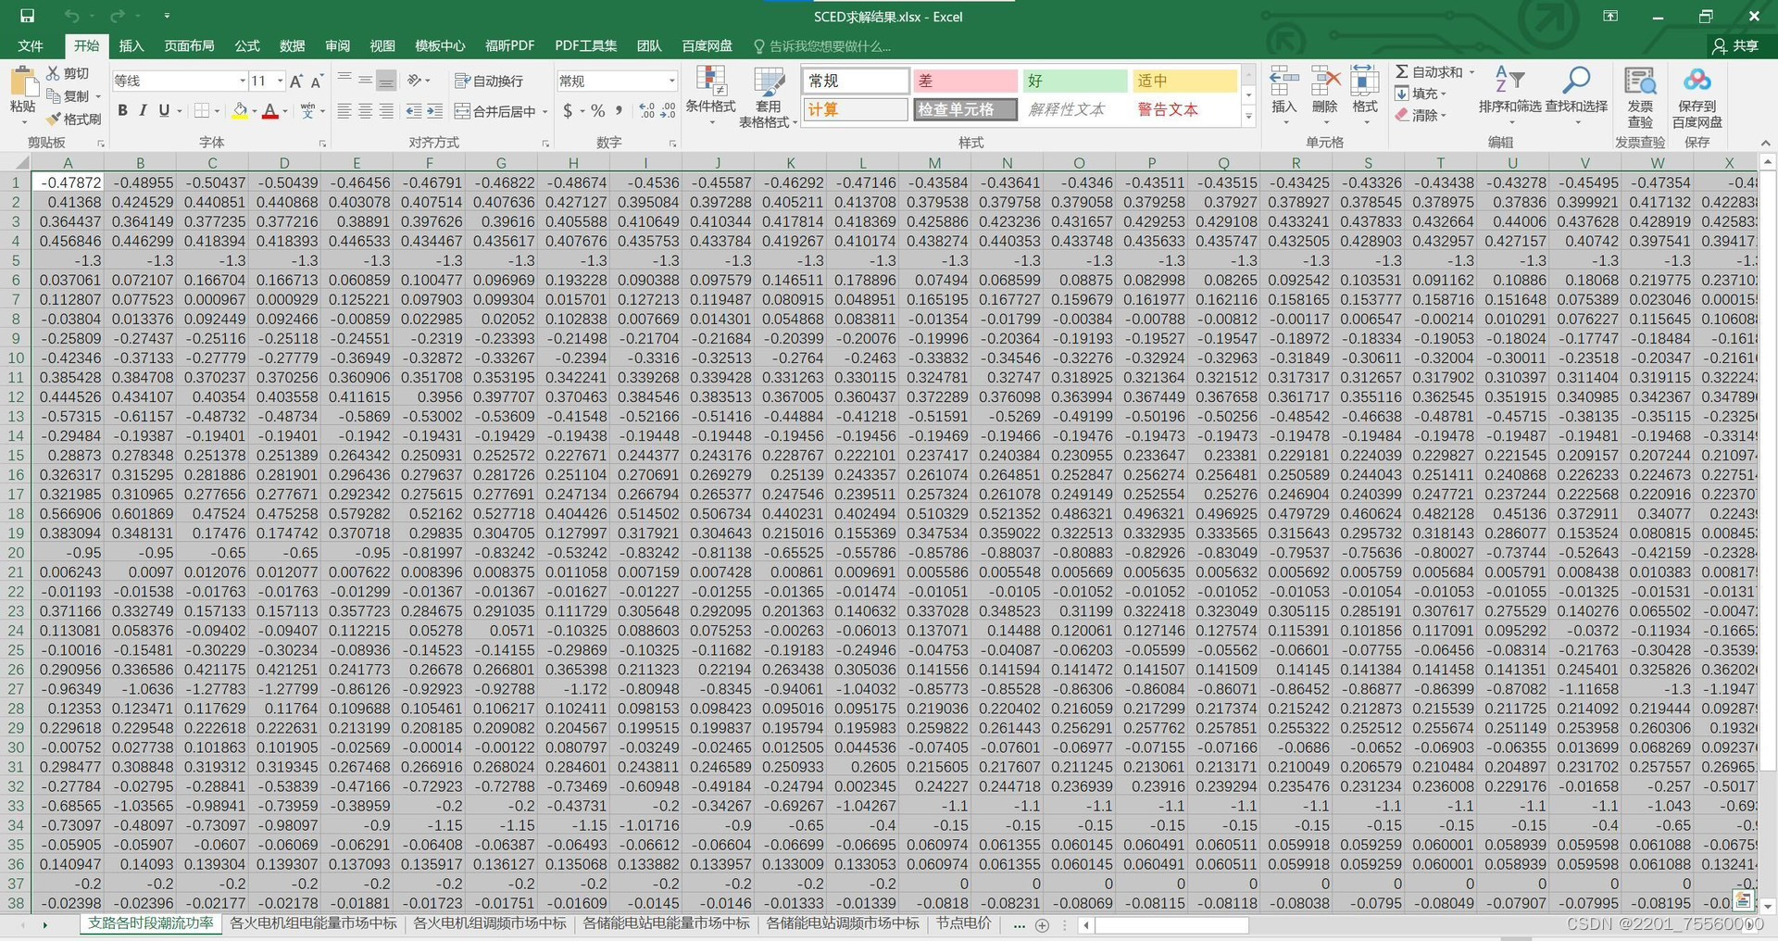1778x941 pixels.
Task: Click increase decimal icon
Action: click(647, 111)
